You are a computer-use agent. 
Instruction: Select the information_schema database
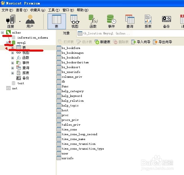[x=33, y=37]
